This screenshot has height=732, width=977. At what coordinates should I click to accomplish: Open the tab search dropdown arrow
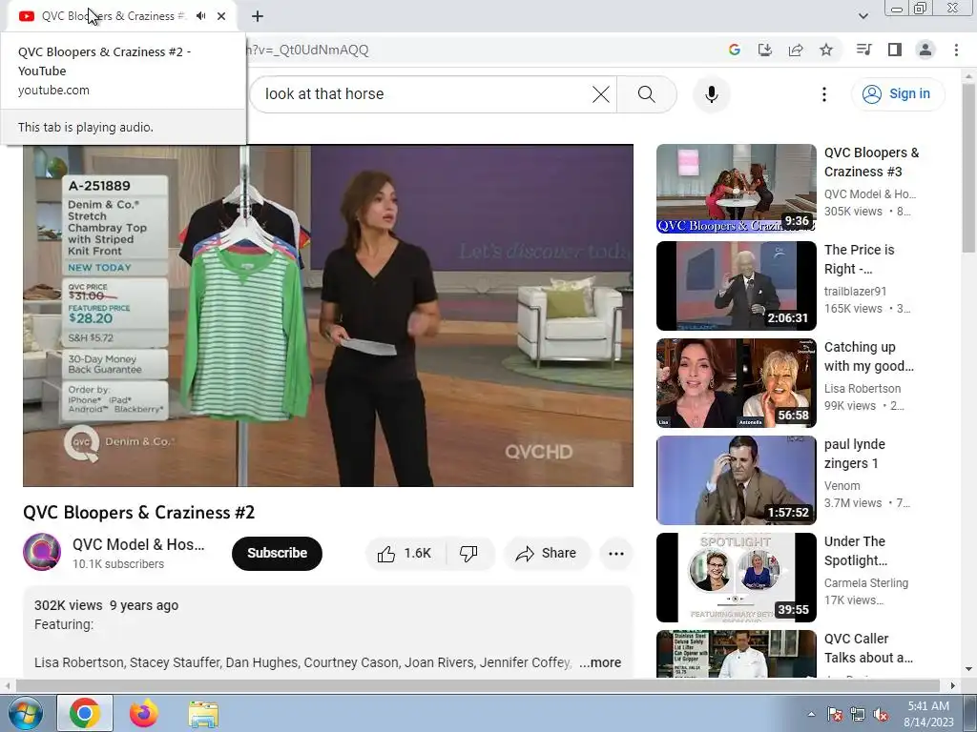[x=863, y=16]
